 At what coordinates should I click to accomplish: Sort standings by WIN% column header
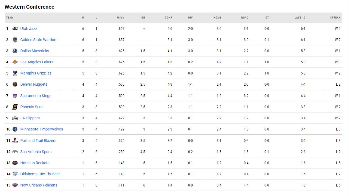[121, 18]
